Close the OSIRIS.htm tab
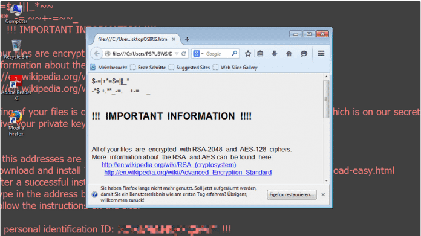This screenshot has width=421, height=236. 174,39
